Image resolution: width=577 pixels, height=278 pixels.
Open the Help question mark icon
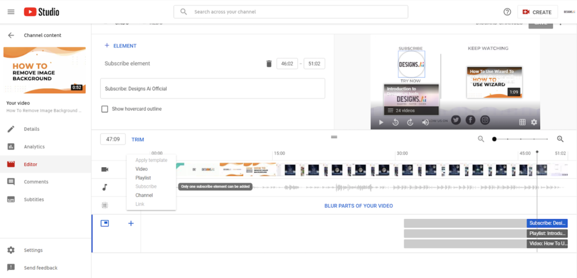tap(507, 12)
